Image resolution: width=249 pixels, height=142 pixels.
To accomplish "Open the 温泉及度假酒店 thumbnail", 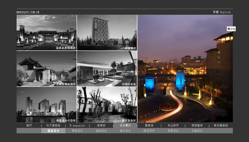I will click(x=46, y=33).
